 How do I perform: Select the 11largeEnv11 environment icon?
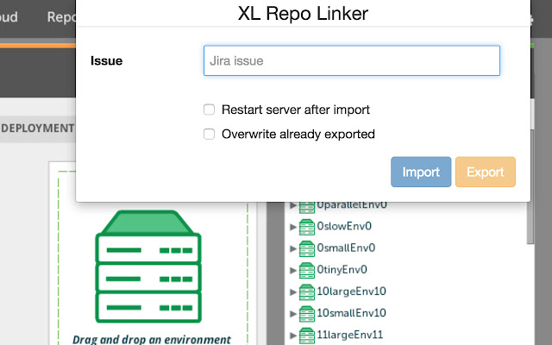click(x=307, y=336)
